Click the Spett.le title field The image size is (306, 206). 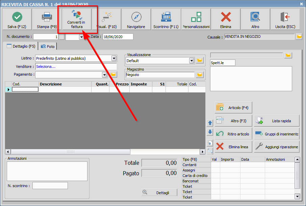click(x=223, y=62)
